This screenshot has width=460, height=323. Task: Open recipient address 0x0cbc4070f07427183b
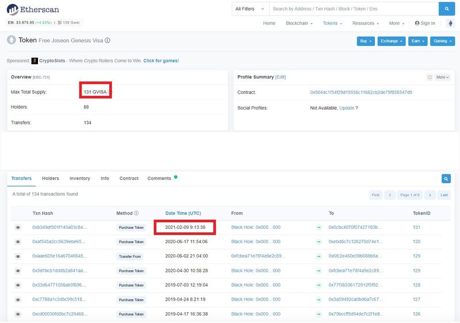point(355,227)
